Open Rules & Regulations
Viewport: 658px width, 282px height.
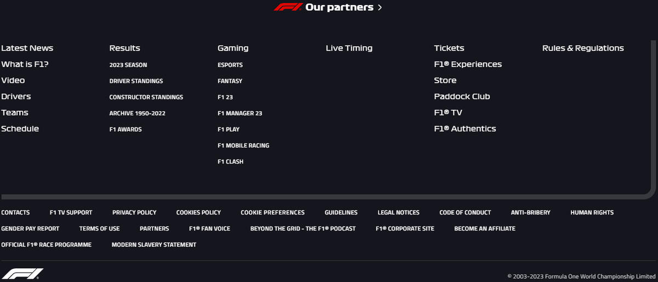[x=583, y=48]
